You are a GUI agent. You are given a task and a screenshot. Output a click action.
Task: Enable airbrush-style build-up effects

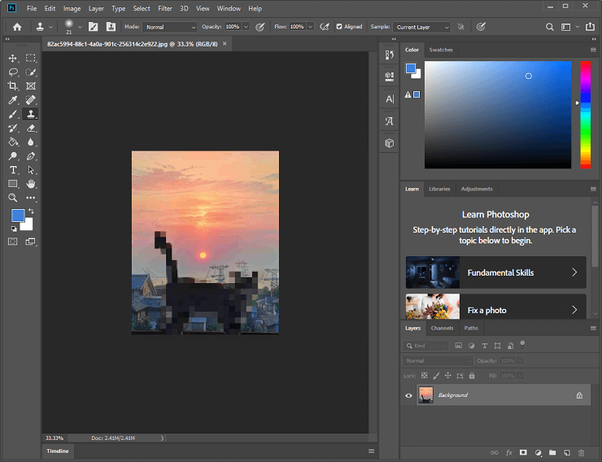[x=325, y=27]
